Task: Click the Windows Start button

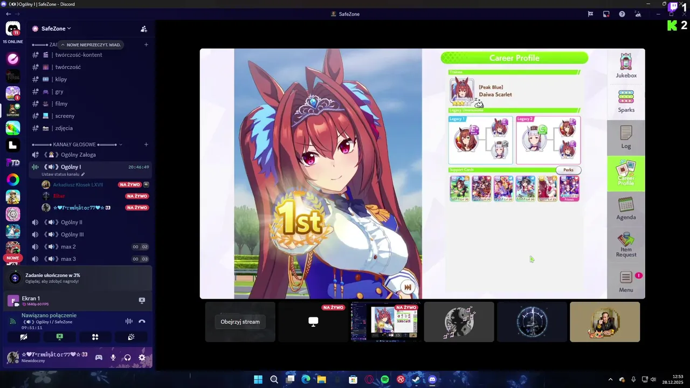Action: pyautogui.click(x=258, y=379)
